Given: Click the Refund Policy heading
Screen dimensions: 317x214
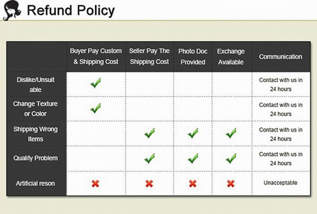Looking at the screenshot, I should (71, 10).
